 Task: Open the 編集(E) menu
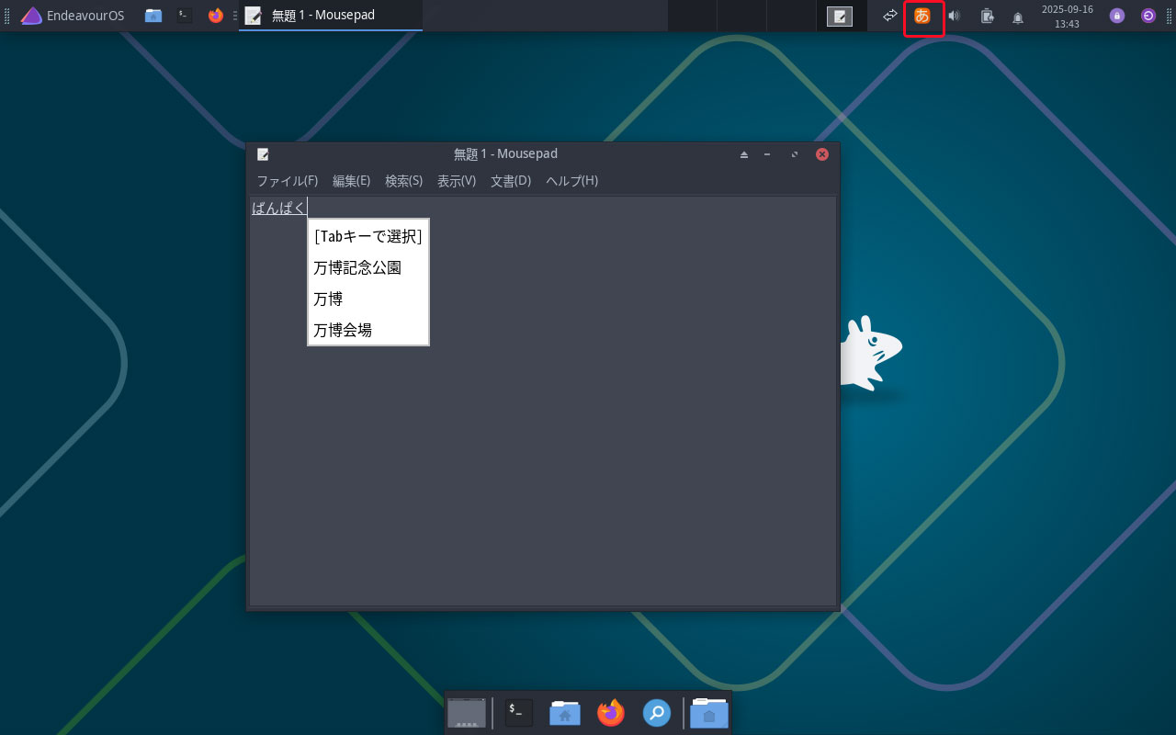click(351, 181)
